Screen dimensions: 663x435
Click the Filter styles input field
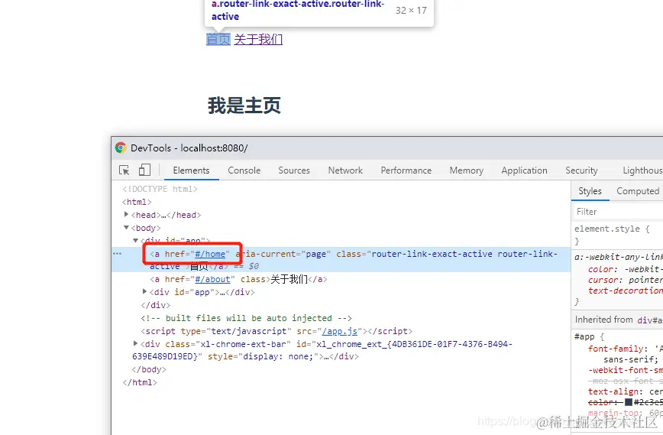click(x=617, y=212)
